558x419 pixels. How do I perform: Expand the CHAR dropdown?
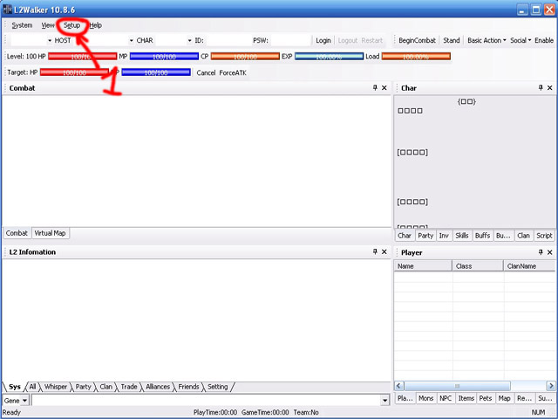pos(132,41)
